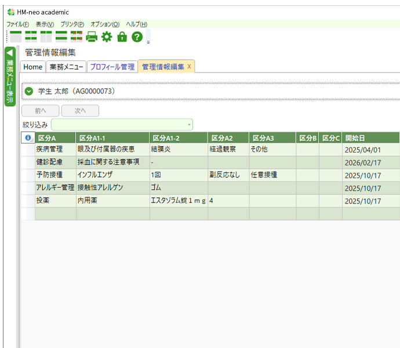Click the 区分C column header

(330, 138)
